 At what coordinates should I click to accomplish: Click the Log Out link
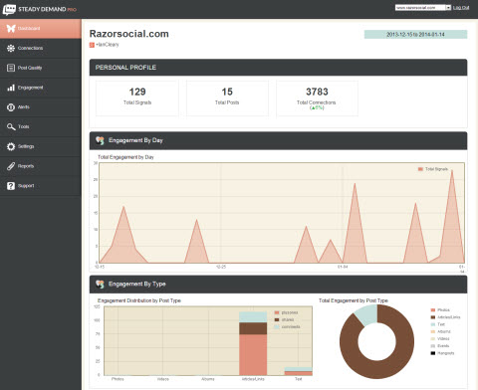[x=461, y=8]
